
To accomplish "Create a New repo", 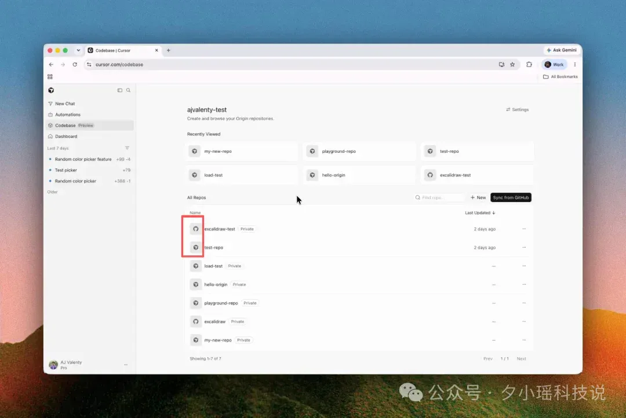I will coord(478,197).
